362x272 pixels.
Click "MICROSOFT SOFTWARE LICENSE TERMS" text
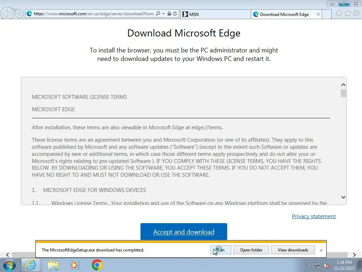coord(80,97)
